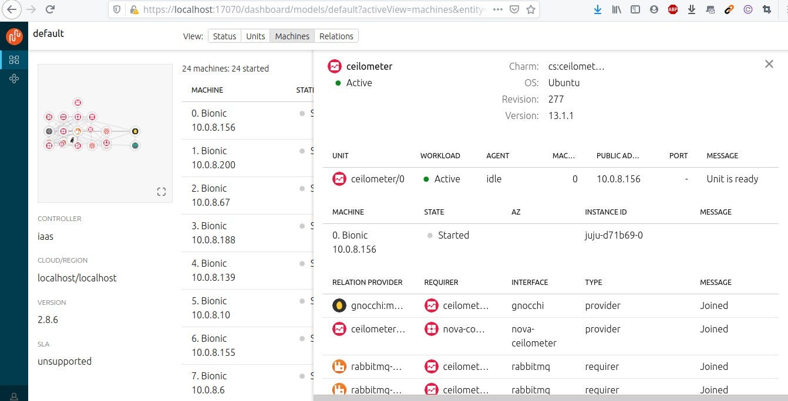Go back with browser back arrow
The width and height of the screenshot is (788, 401).
[12, 9]
